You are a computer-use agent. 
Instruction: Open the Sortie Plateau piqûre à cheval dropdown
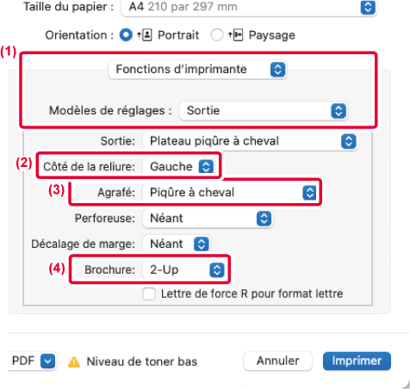[x=250, y=141]
